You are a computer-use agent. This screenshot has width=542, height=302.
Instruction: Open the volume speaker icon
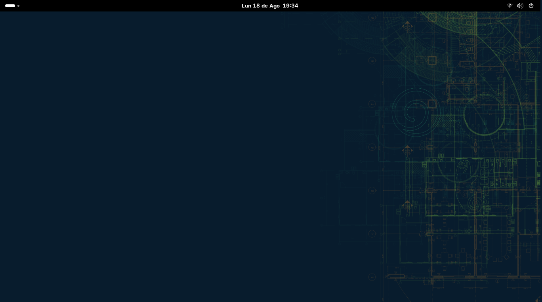(520, 6)
